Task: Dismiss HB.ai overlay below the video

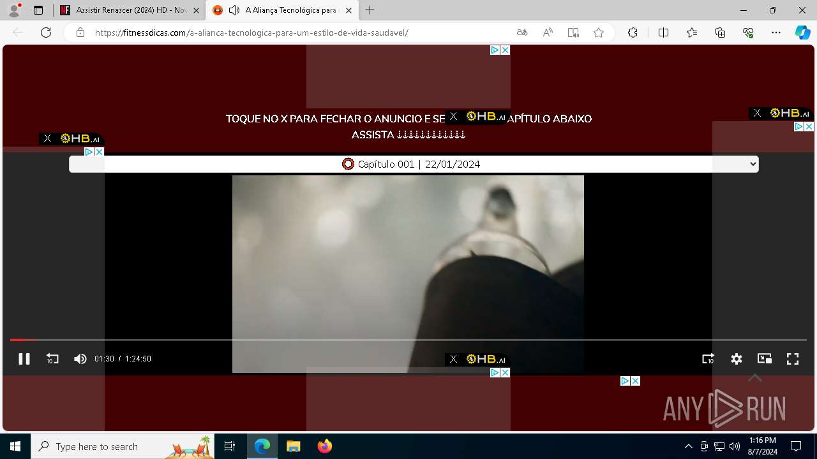Action: pos(453,359)
